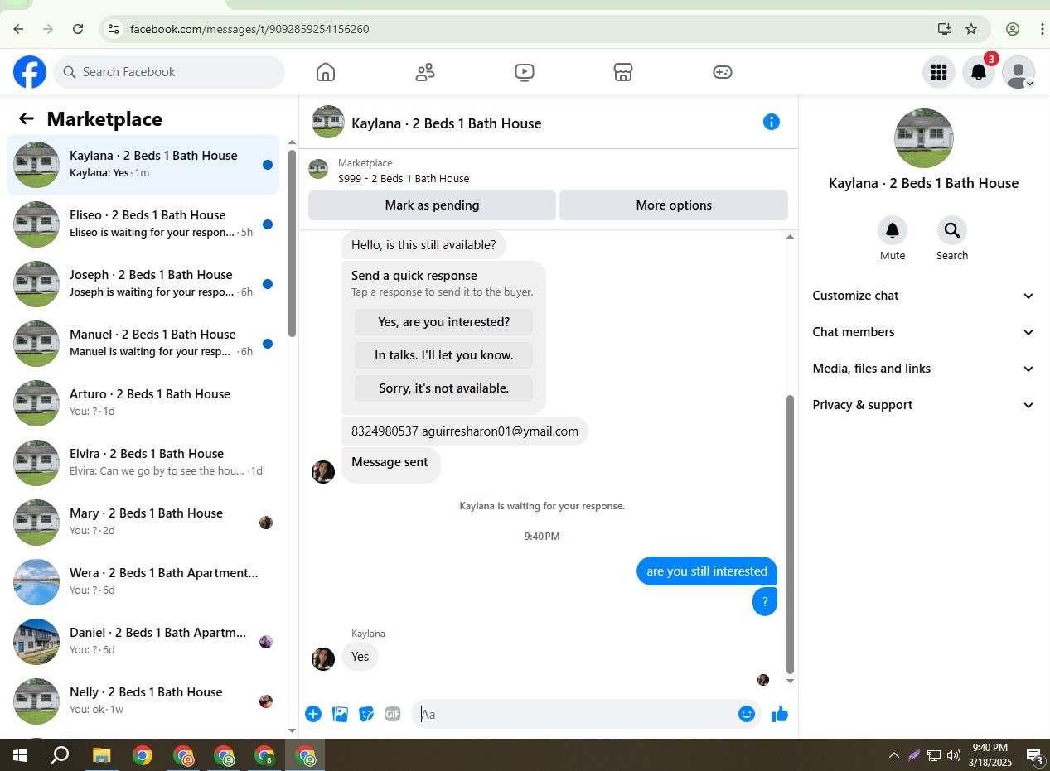
Task: Select the Kaylana conversation in list
Action: pos(143,165)
